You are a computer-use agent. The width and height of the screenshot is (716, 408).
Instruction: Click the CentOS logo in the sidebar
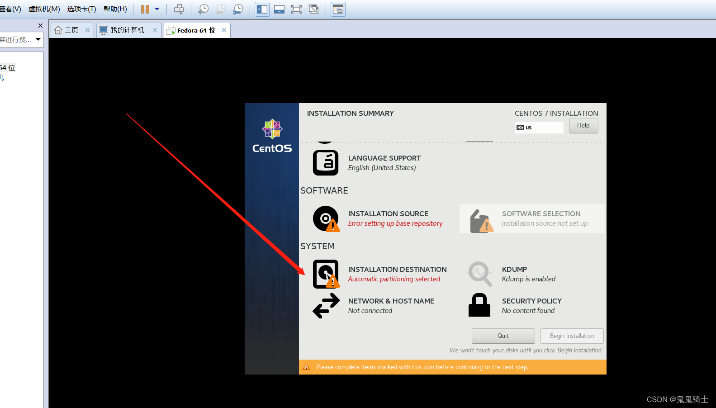pos(272,136)
